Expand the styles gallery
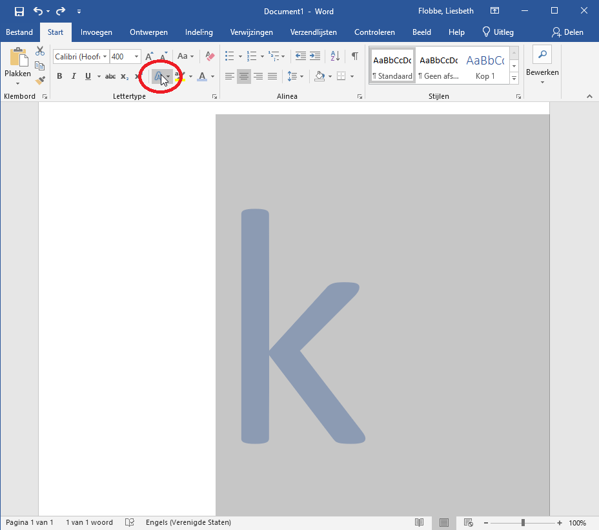 point(514,78)
